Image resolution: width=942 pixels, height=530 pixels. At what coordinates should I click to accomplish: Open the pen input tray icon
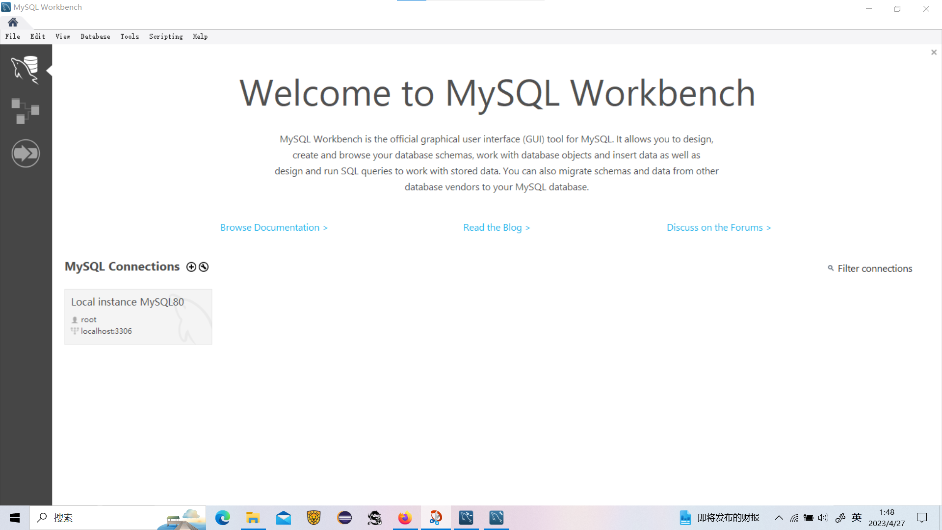840,518
